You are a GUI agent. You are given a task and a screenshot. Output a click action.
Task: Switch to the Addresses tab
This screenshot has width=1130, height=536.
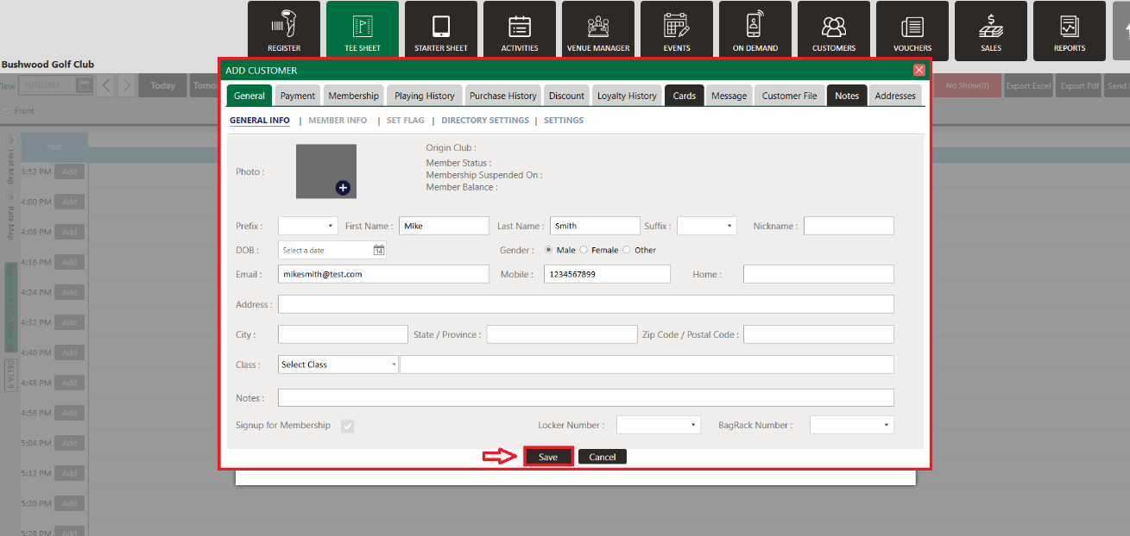(x=895, y=96)
